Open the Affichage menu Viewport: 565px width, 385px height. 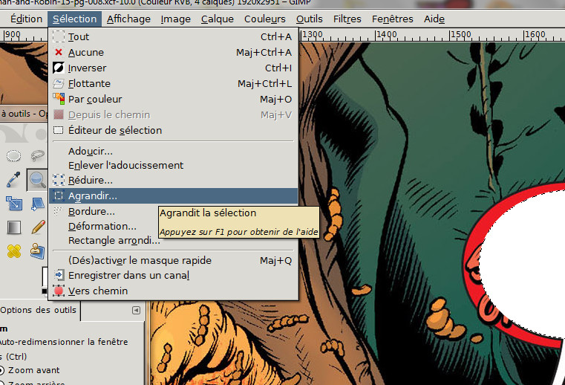tap(128, 19)
